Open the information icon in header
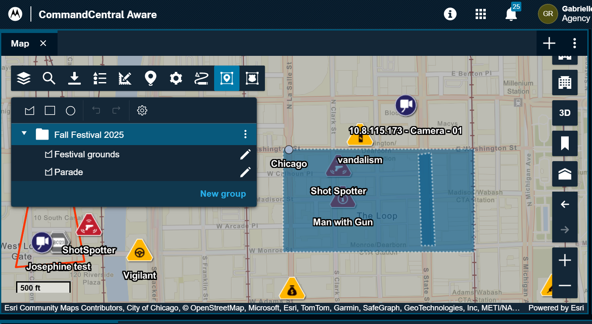 [x=450, y=14]
